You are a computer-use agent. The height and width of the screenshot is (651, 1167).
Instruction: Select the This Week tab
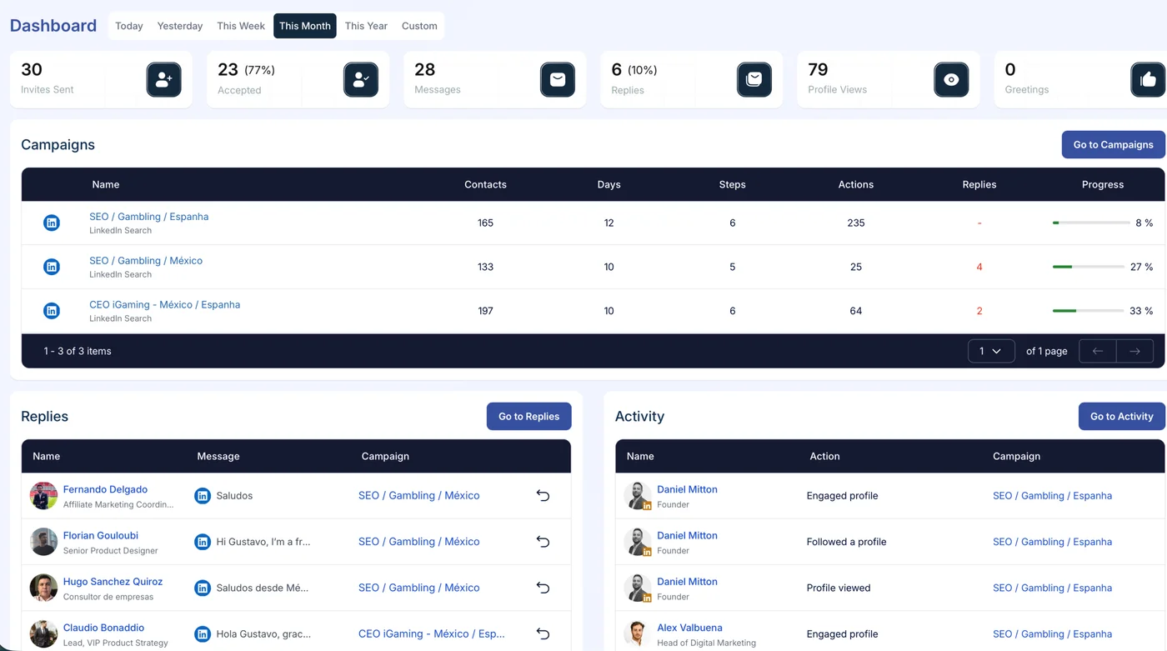tap(241, 26)
